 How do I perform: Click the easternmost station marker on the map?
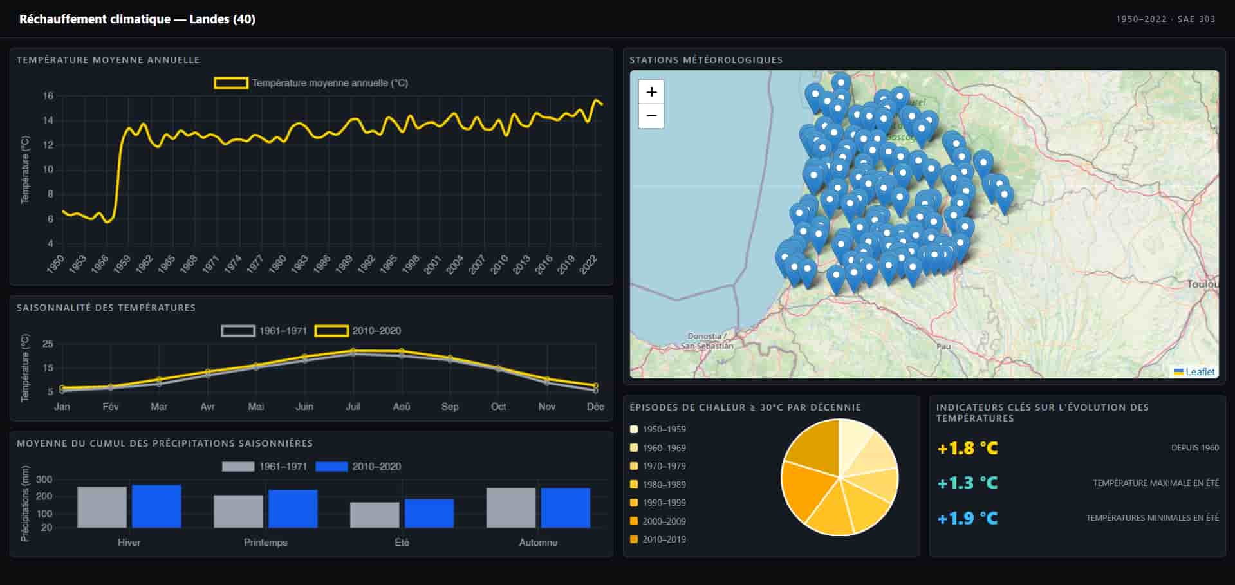(1004, 196)
